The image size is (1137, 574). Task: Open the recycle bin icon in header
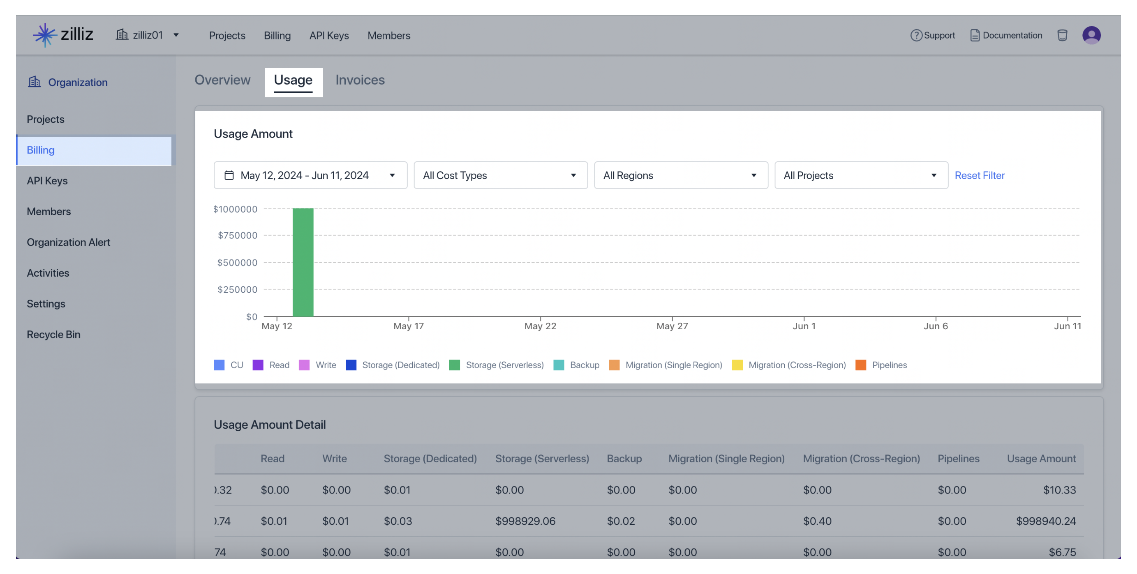click(x=1062, y=35)
